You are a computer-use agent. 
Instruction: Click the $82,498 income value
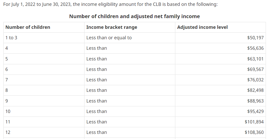[x=255, y=90]
